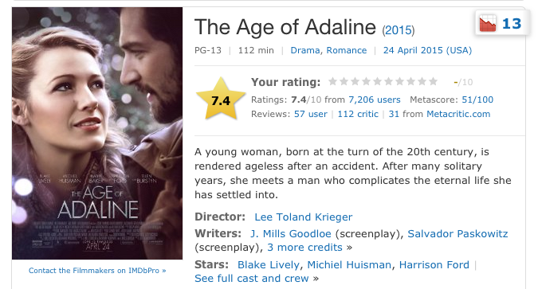The height and width of the screenshot is (289, 538).
Task: Click the gold 7.4 rating star
Action: (221, 99)
